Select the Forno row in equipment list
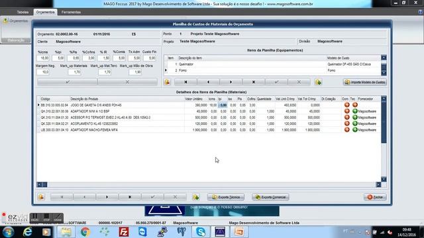 [272, 71]
